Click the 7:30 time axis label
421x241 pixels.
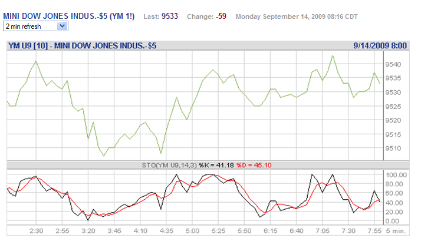tap(348, 231)
